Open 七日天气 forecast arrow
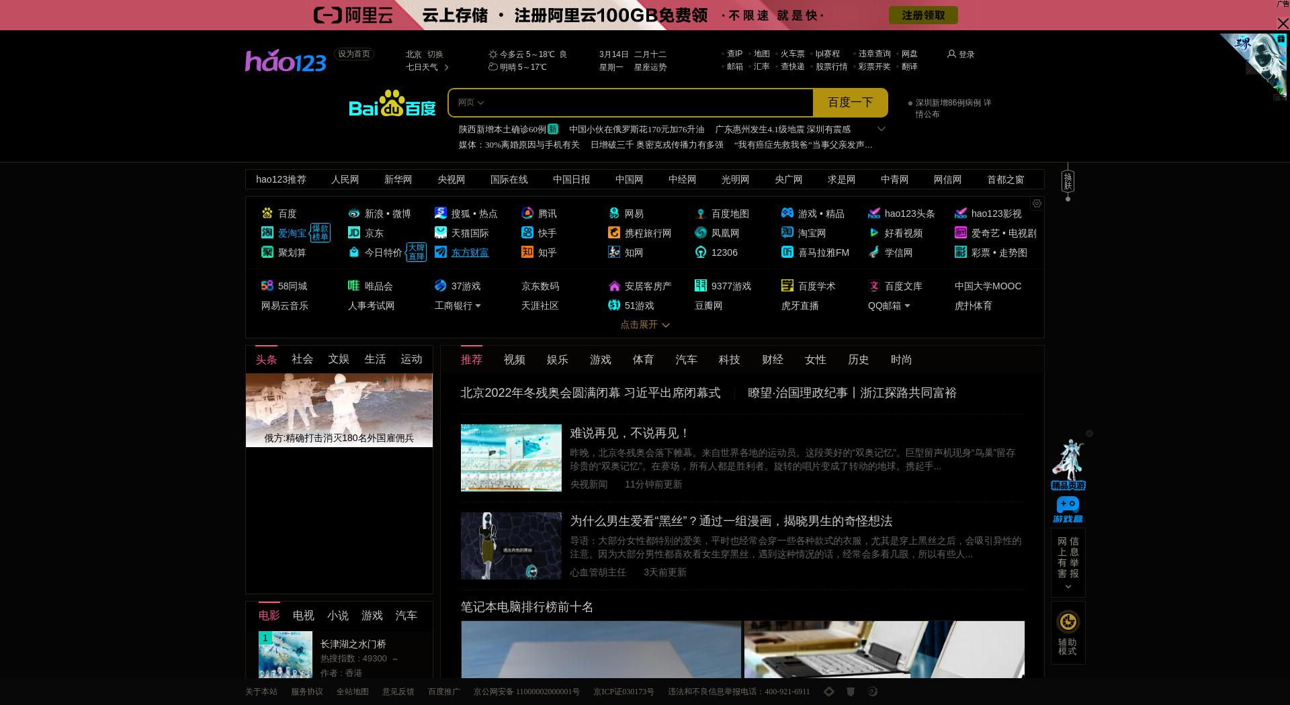 (446, 67)
